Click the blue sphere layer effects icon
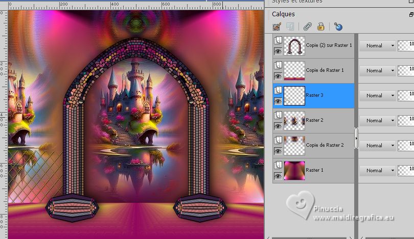 point(338,26)
